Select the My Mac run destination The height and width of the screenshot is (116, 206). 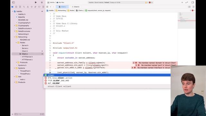[61, 2]
